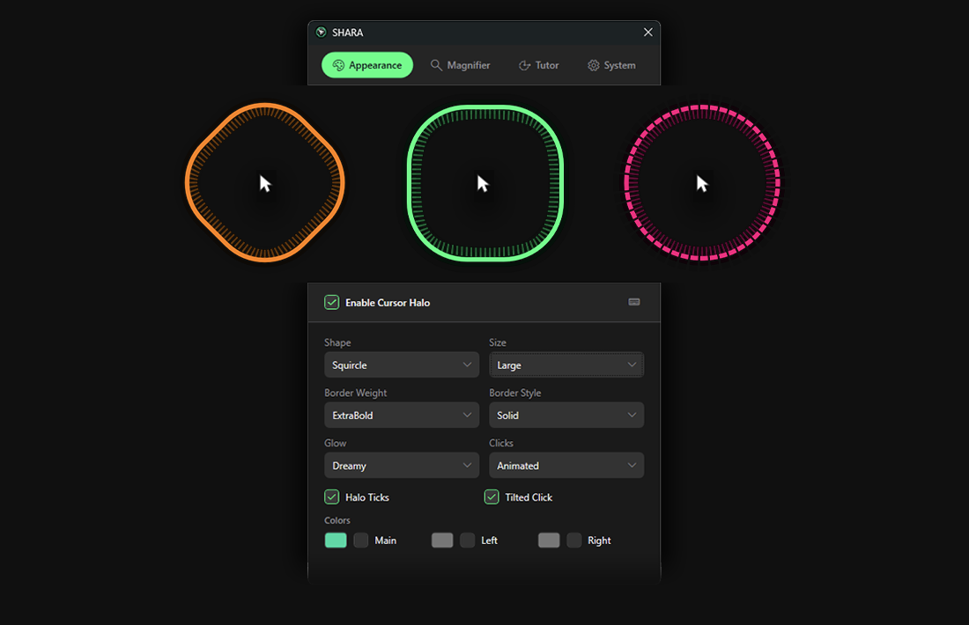Pick the green Main color swatch
Viewport: 969px width, 625px height.
click(336, 540)
